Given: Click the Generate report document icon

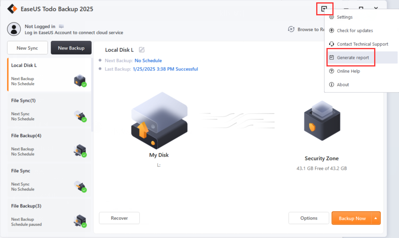Looking at the screenshot, I should coord(331,57).
